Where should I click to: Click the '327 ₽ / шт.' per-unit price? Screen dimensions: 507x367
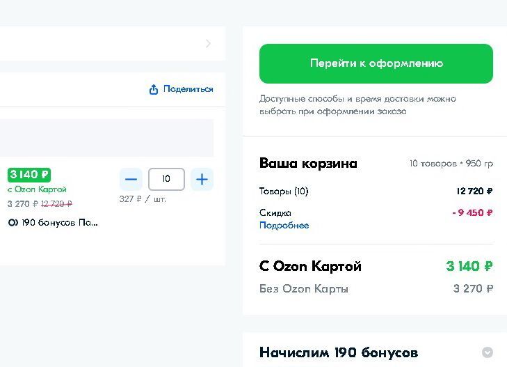[x=143, y=199]
